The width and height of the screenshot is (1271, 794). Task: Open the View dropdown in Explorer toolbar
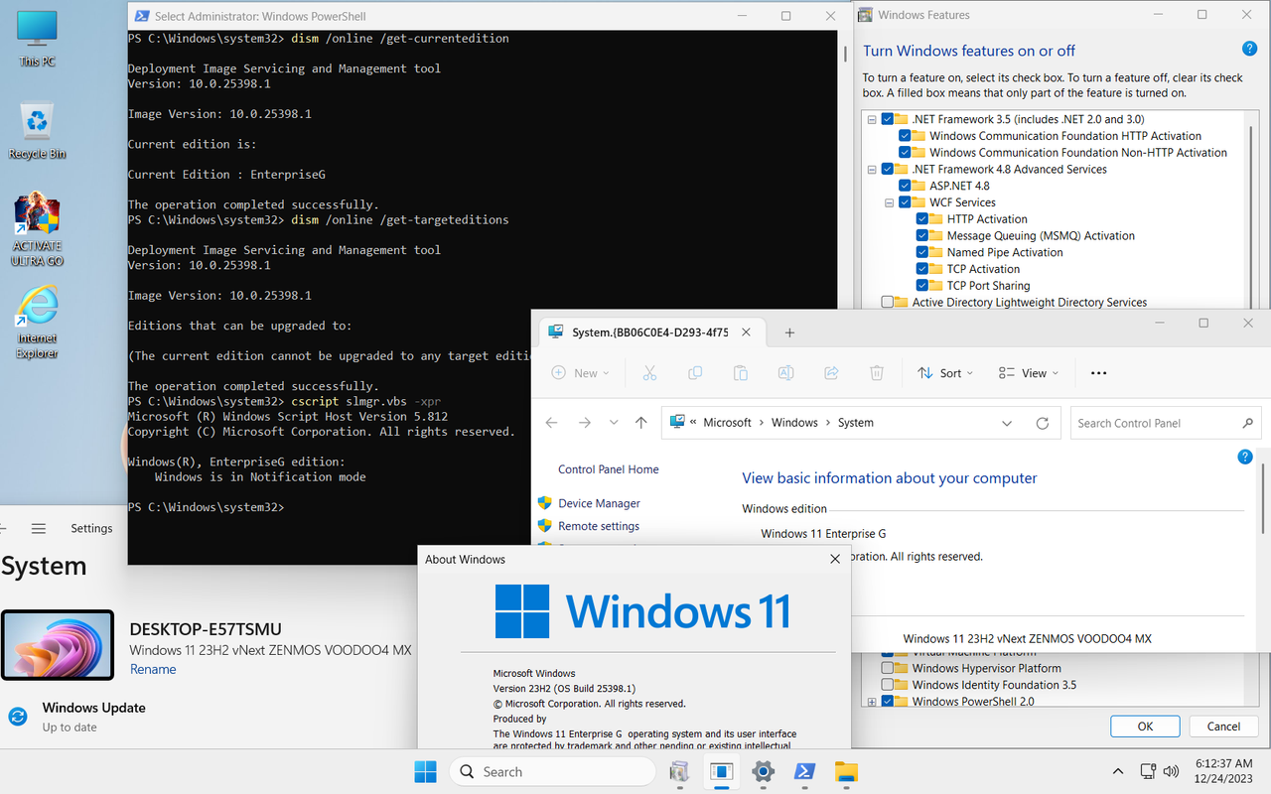tap(1029, 373)
